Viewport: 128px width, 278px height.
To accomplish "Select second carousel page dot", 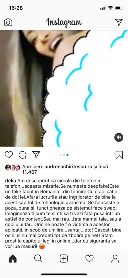I will click(64, 155).
